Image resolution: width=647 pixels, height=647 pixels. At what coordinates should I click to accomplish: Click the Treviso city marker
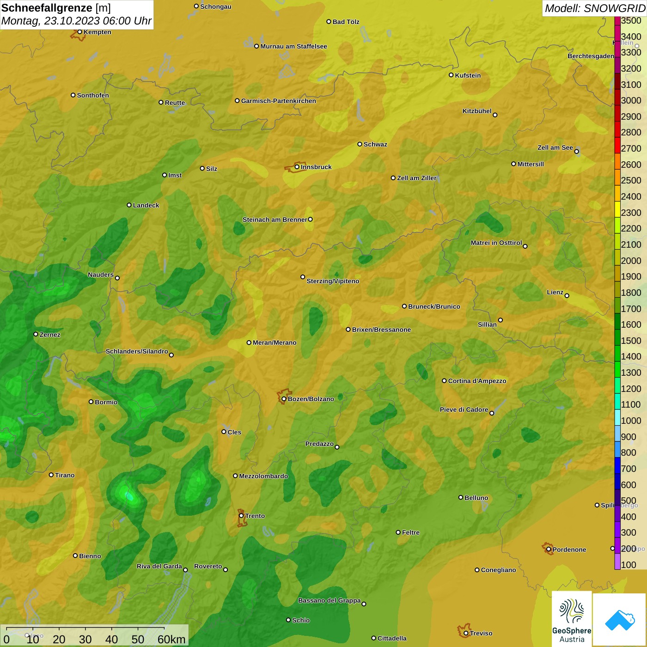click(x=466, y=633)
